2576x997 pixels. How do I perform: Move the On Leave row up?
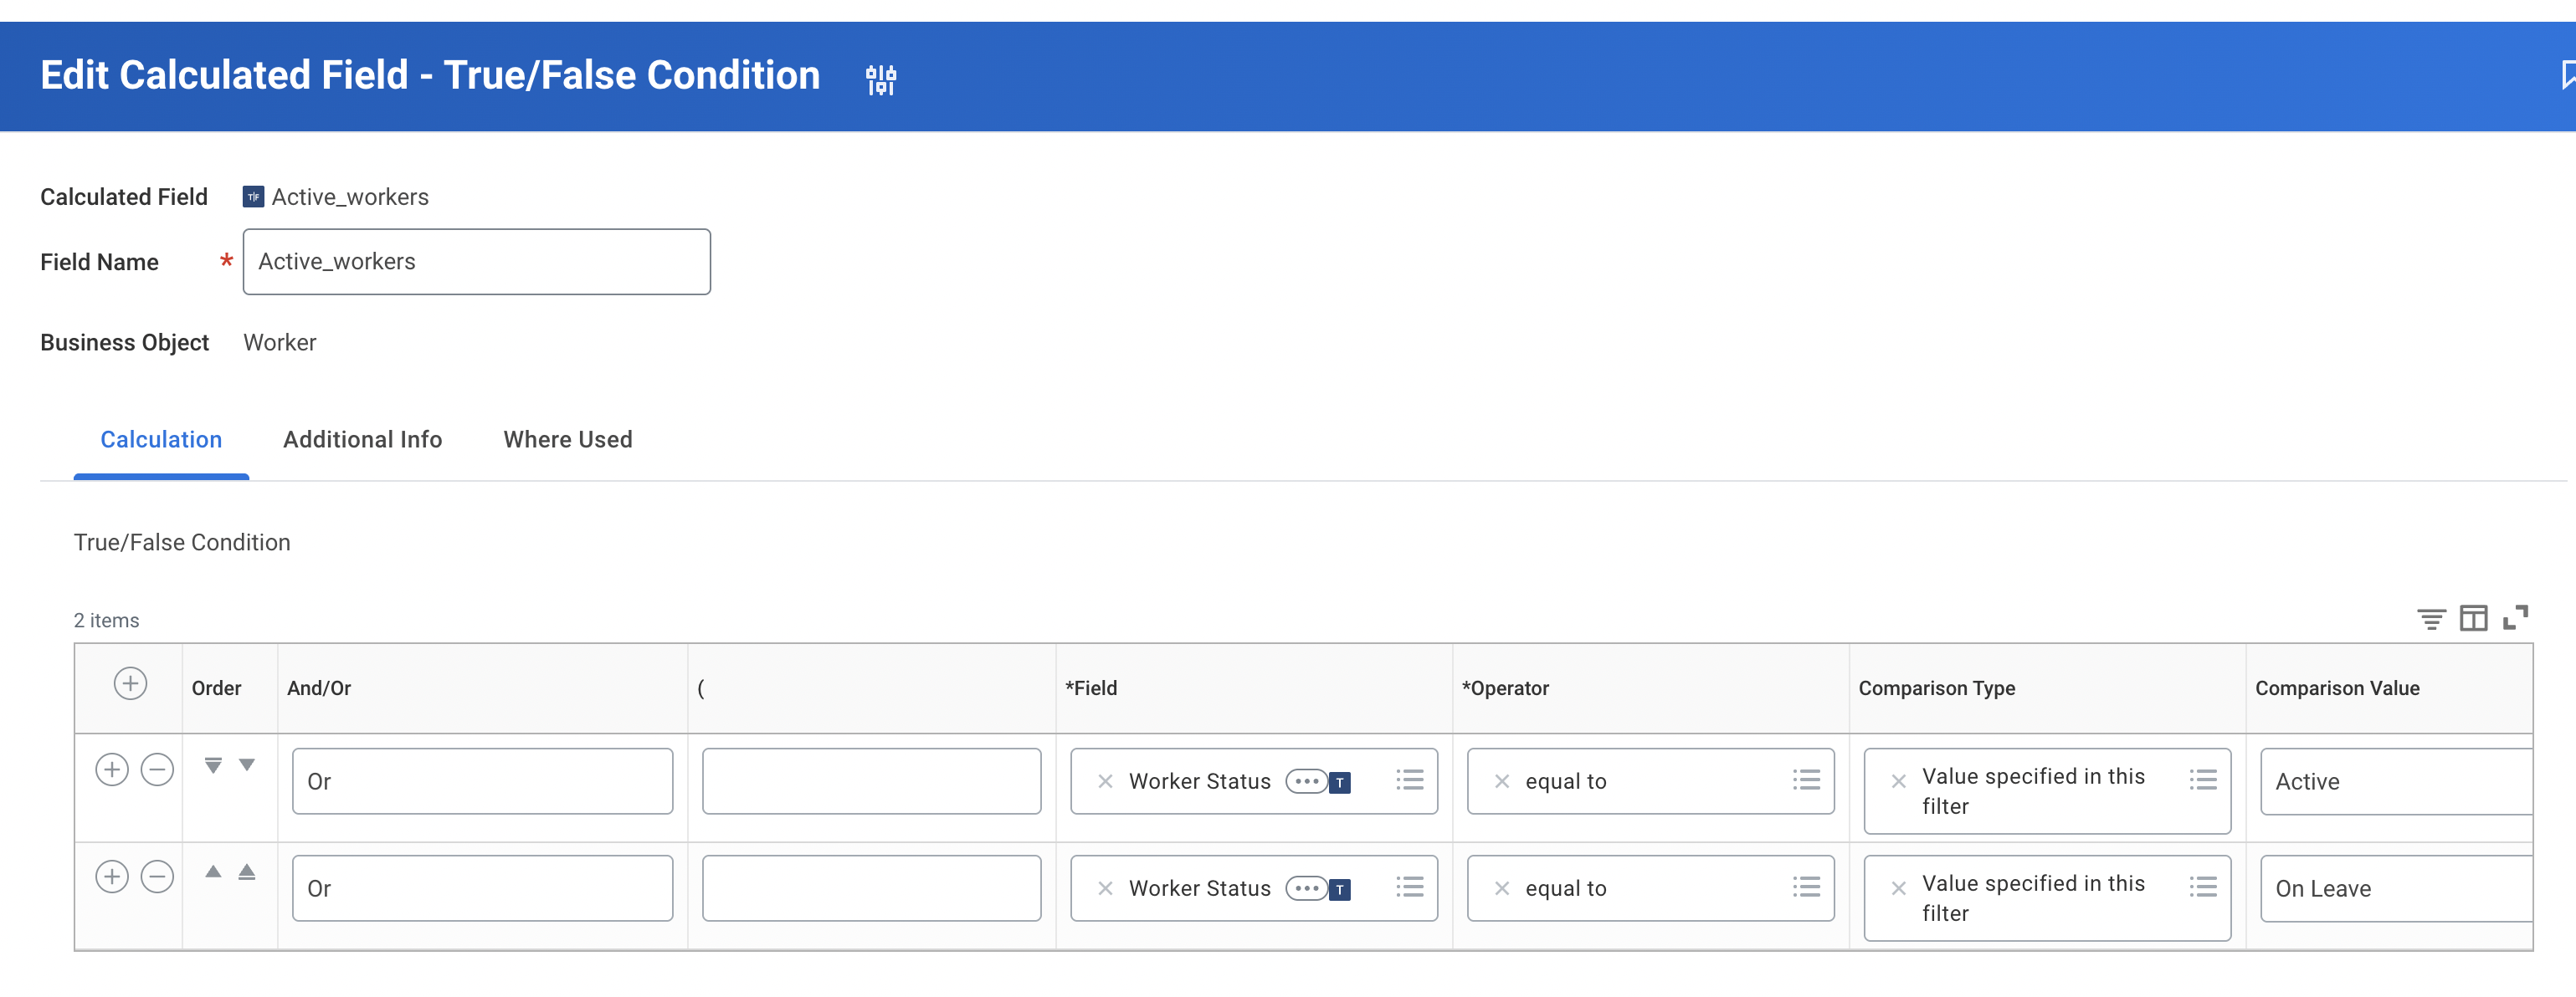pyautogui.click(x=213, y=872)
